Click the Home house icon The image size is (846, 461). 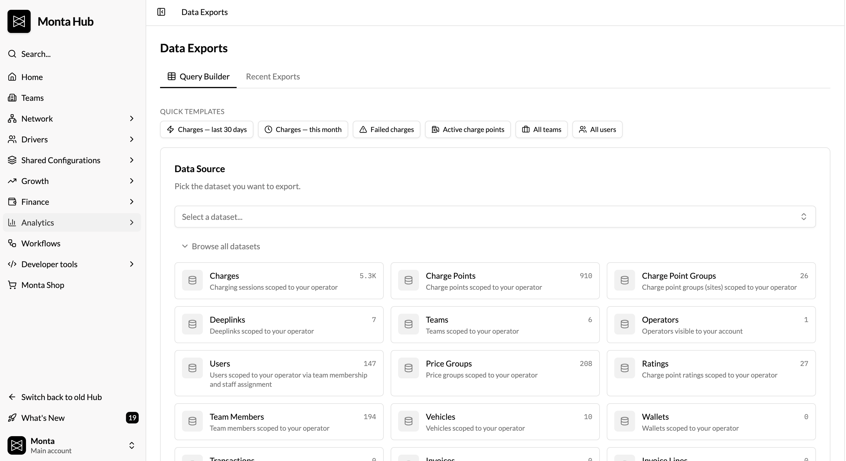[12, 77]
